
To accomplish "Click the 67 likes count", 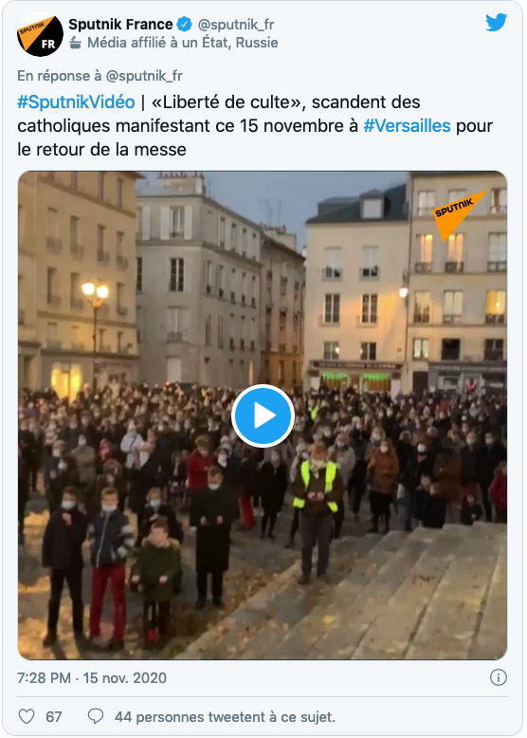I will pyautogui.click(x=54, y=717).
